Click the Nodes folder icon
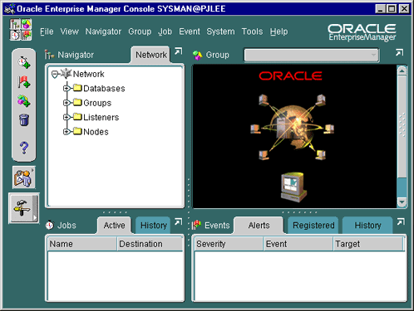The width and height of the screenshot is (414, 311). [x=77, y=131]
